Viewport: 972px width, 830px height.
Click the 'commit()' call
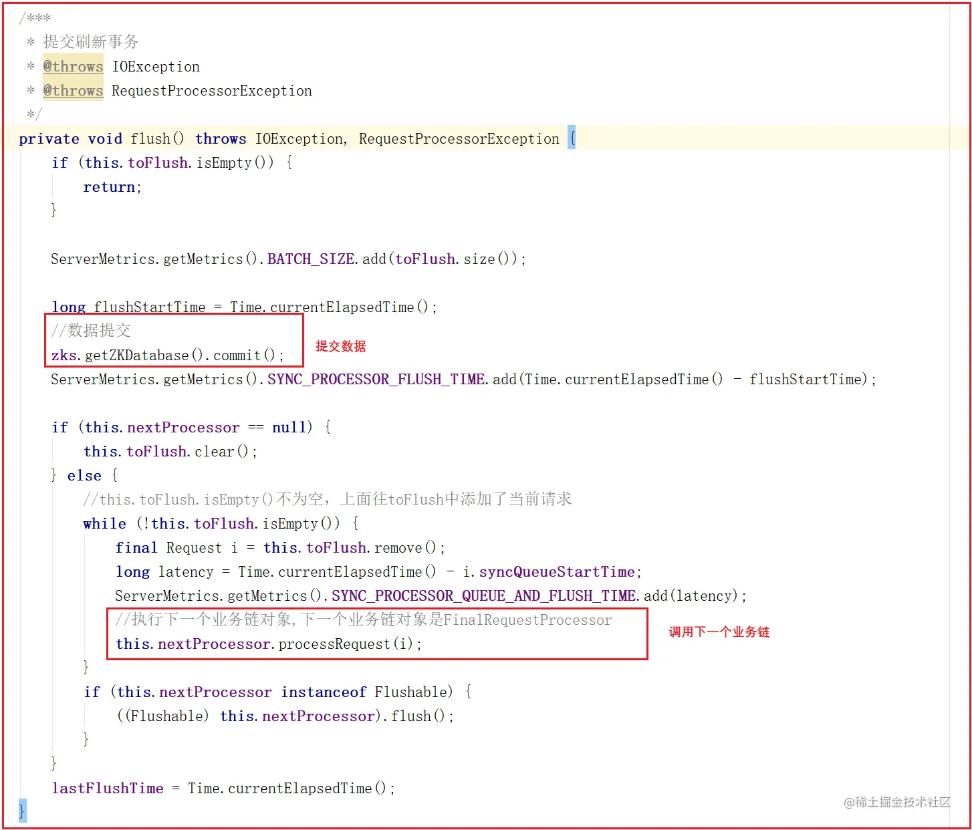(244, 356)
